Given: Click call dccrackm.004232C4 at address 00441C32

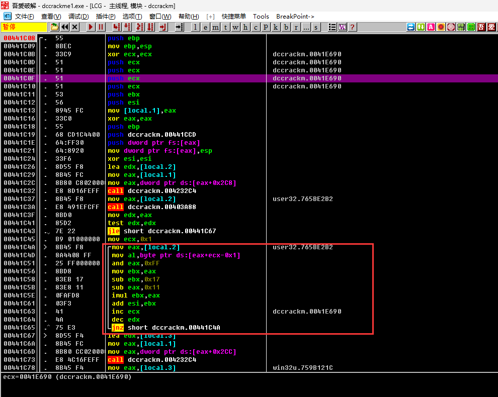Looking at the screenshot, I should [x=152, y=191].
